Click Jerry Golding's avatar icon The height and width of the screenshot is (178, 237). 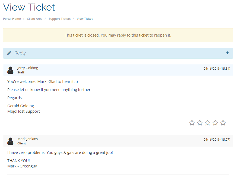[10, 70]
